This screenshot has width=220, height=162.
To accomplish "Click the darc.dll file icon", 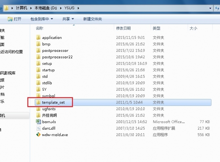I will (x=38, y=128).
